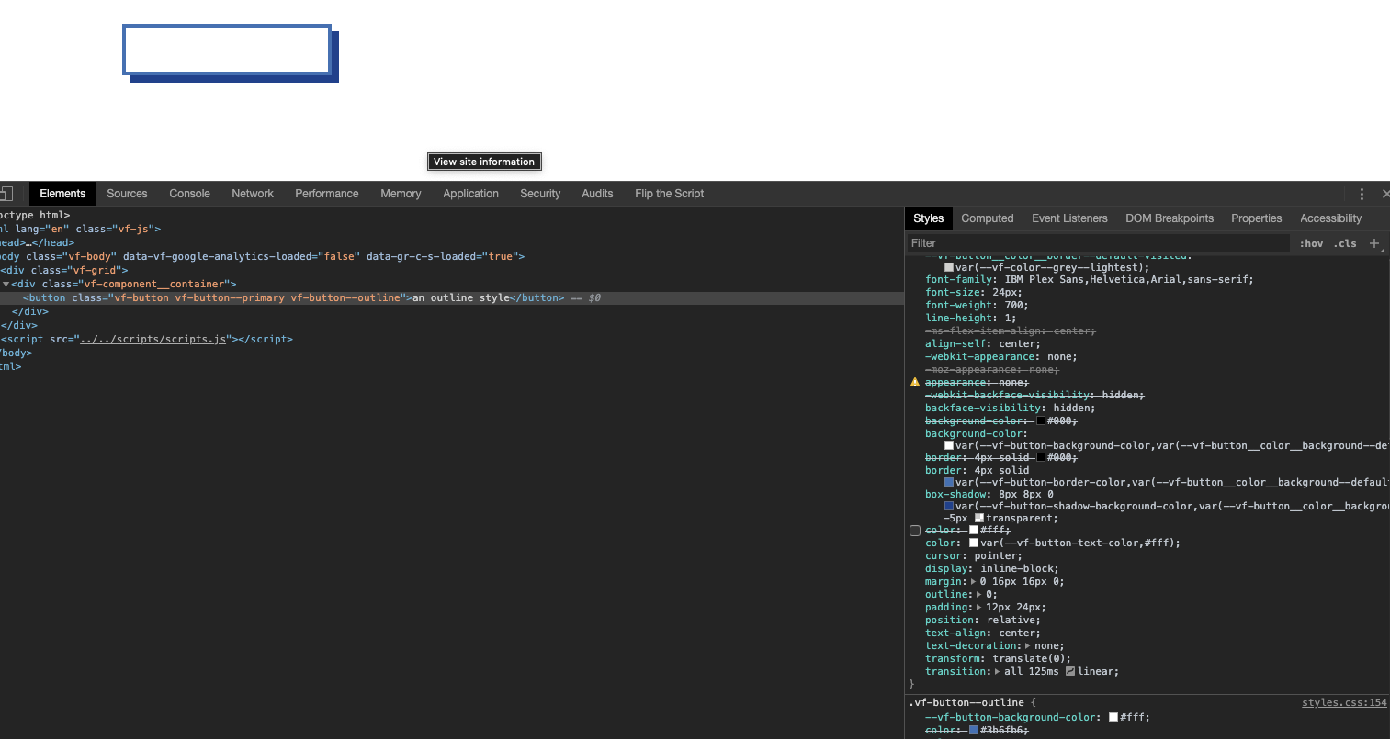Screen dimensions: 1390x739
Task: Open styles.css:154 source link
Action: coord(1344,702)
